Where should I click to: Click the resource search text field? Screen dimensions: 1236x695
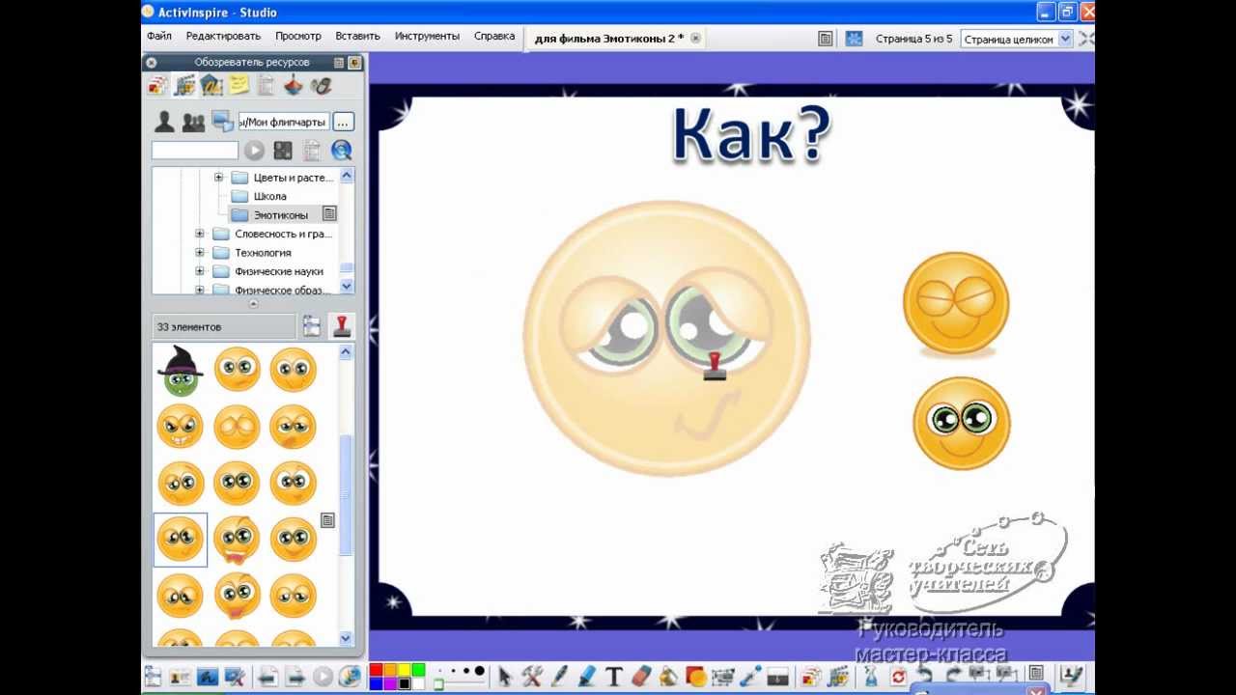click(x=195, y=151)
